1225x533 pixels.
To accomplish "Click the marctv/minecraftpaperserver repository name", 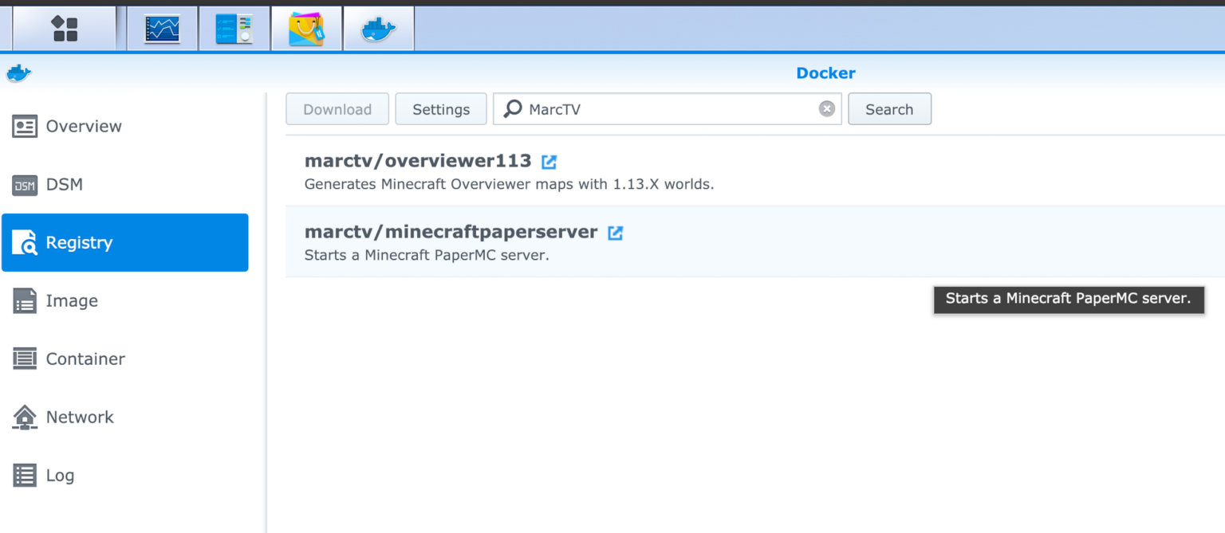I will [451, 232].
